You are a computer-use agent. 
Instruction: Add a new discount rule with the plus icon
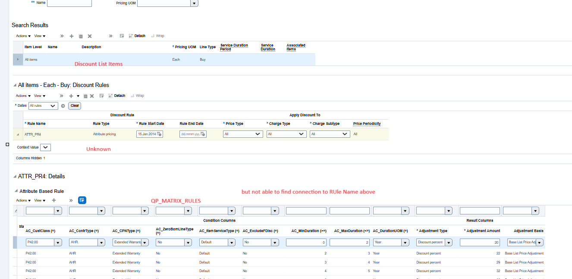point(71,96)
